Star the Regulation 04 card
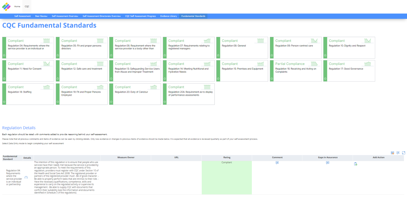Screen dimensions: 407x199 point(4,55)
